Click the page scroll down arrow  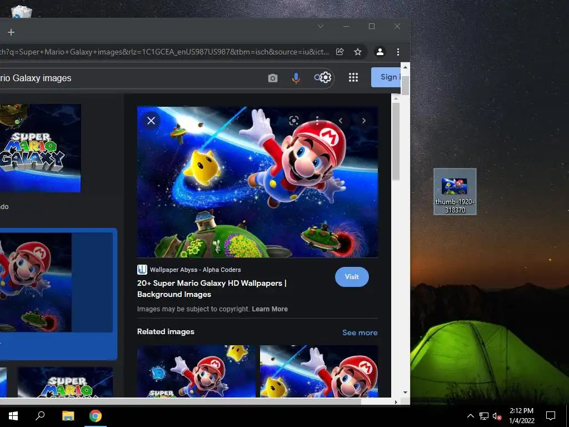(x=405, y=393)
